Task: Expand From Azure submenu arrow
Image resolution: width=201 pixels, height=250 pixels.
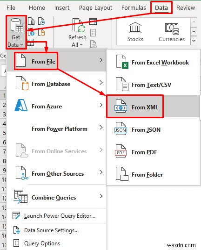Action: click(101, 105)
